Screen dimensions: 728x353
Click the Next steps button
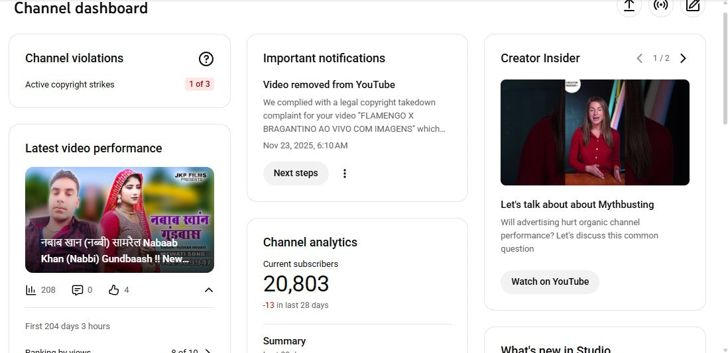(296, 174)
